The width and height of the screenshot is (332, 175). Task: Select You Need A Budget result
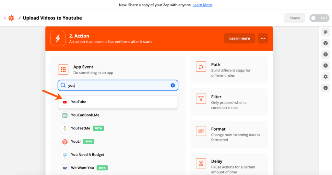[x=118, y=155]
